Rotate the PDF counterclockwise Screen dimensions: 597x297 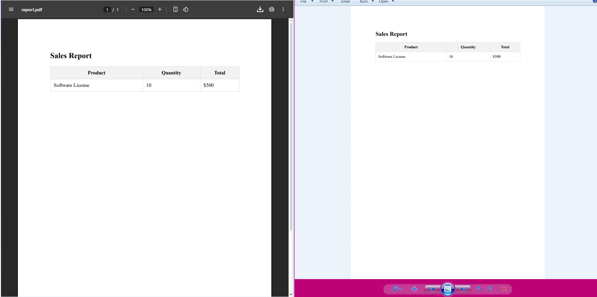(185, 9)
